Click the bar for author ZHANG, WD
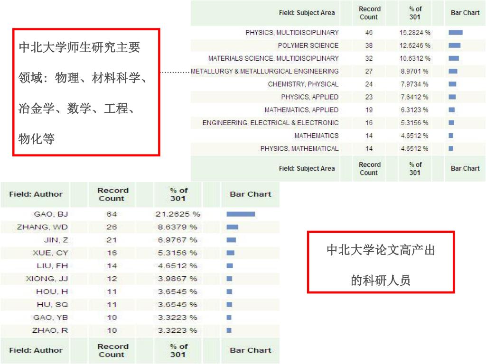 [x=233, y=227]
